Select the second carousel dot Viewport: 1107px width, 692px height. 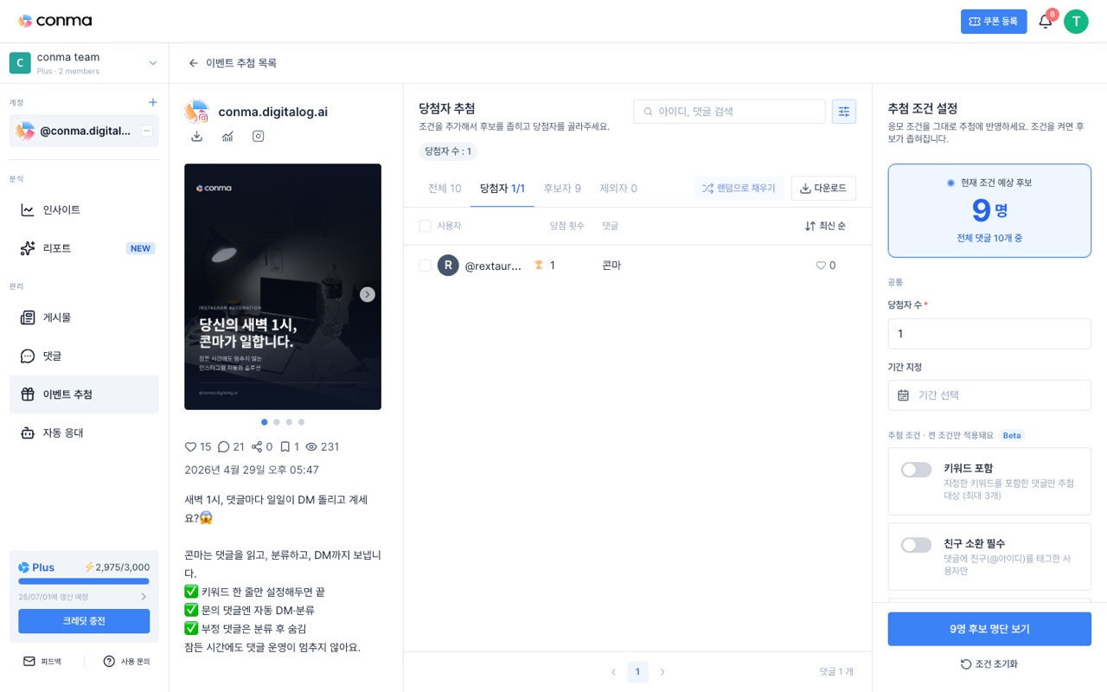pyautogui.click(x=277, y=422)
